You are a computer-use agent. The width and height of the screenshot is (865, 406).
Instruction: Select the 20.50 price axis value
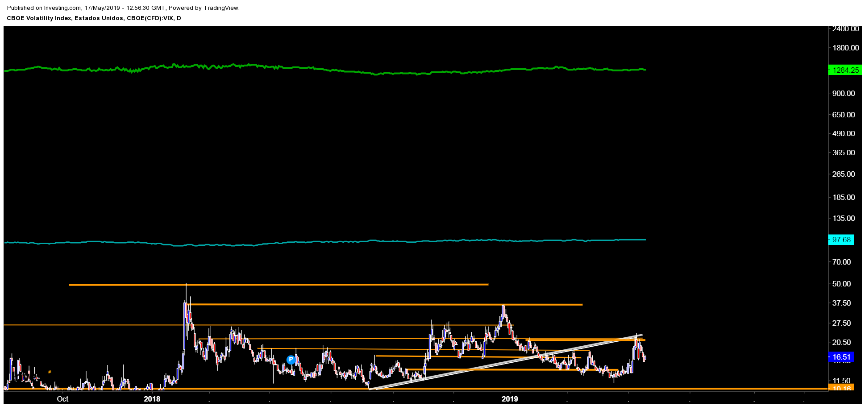842,342
